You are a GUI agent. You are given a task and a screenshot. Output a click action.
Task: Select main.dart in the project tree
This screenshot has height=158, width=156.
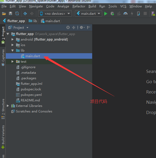tap(49, 56)
